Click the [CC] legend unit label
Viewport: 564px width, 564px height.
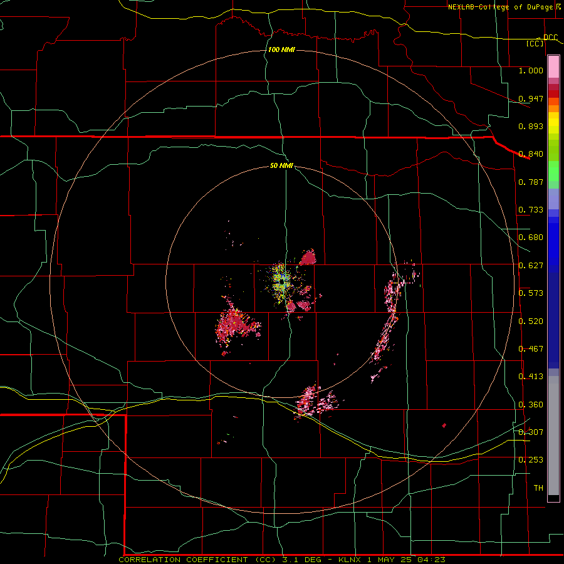tap(535, 43)
